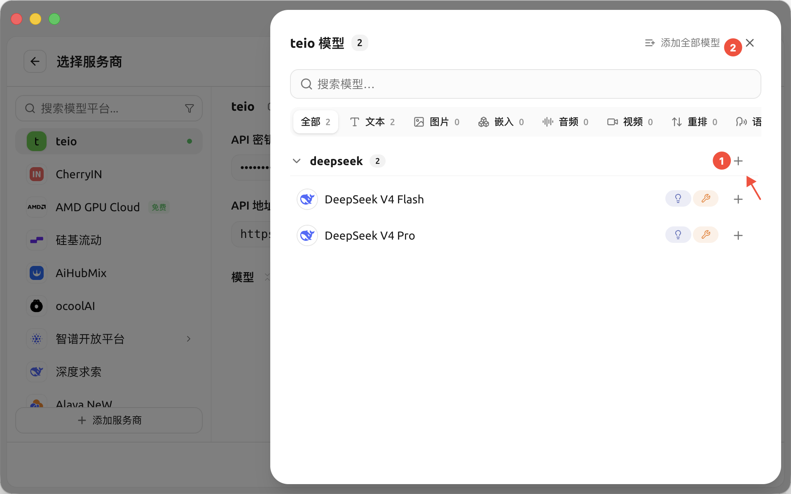
Task: Open the provider filter funnel icon
Action: coord(190,108)
